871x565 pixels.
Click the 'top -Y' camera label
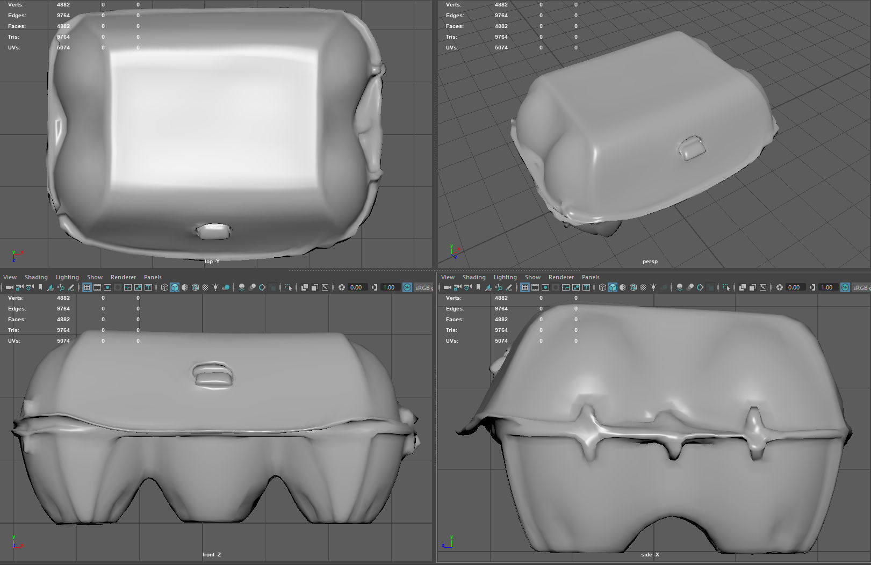coord(212,262)
